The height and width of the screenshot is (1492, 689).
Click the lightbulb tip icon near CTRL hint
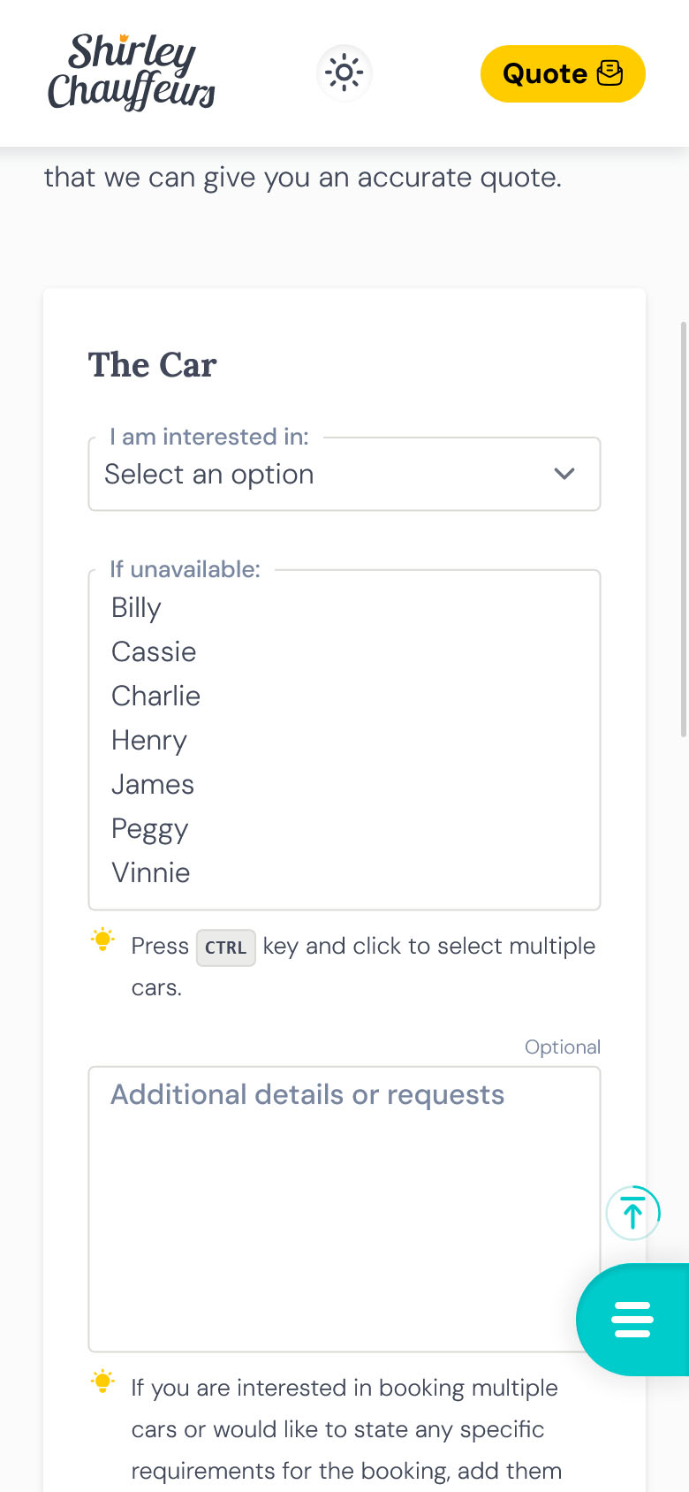click(x=103, y=940)
